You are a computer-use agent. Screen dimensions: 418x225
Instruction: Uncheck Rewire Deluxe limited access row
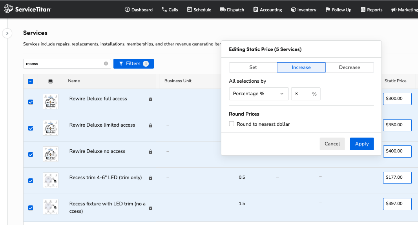point(31,128)
